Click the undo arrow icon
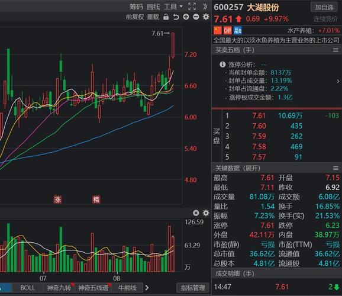The width and height of the screenshot is (342, 296). pos(176,17)
